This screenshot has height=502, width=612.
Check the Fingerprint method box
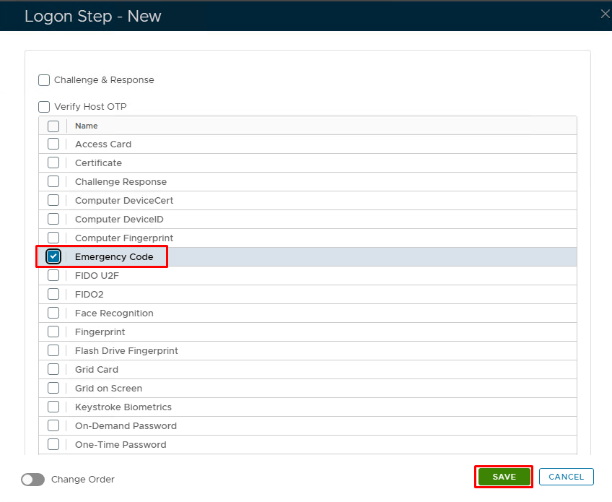tap(53, 332)
